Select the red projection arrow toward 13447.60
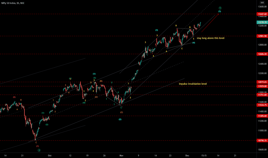The height and width of the screenshot is (158, 268). pos(210,23)
